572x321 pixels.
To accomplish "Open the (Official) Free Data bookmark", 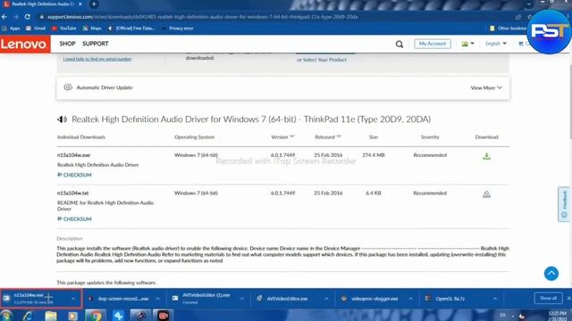I will (131, 28).
